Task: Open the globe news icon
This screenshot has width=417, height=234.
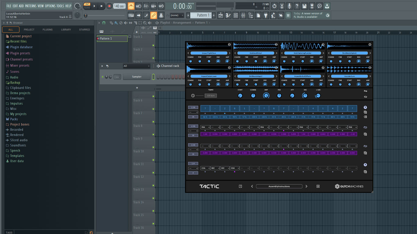Action: click(328, 15)
